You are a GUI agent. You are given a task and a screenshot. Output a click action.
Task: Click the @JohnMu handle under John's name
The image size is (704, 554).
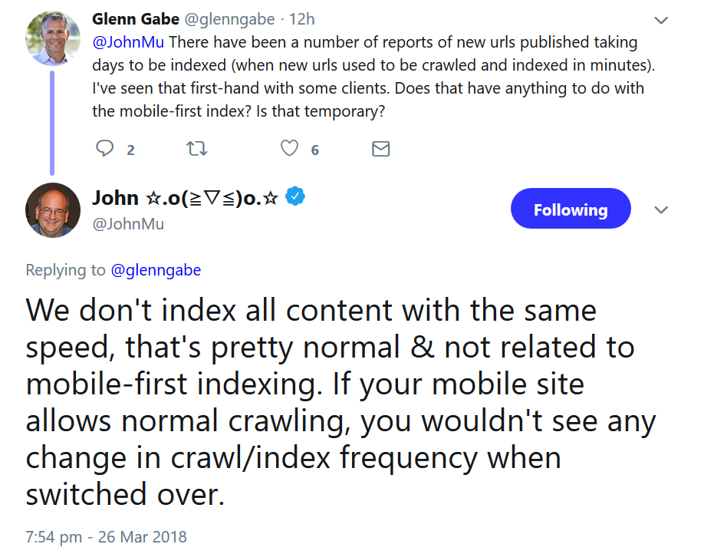pyautogui.click(x=128, y=224)
